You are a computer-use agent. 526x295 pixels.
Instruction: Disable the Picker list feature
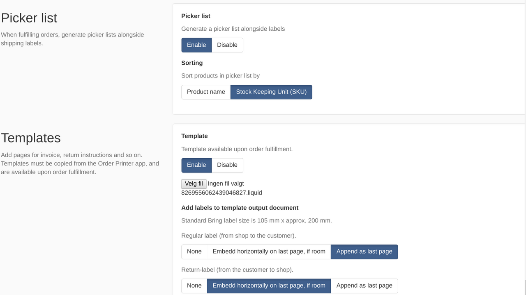(227, 45)
